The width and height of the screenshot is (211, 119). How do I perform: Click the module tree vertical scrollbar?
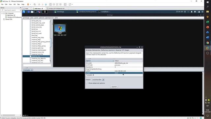click(50, 41)
